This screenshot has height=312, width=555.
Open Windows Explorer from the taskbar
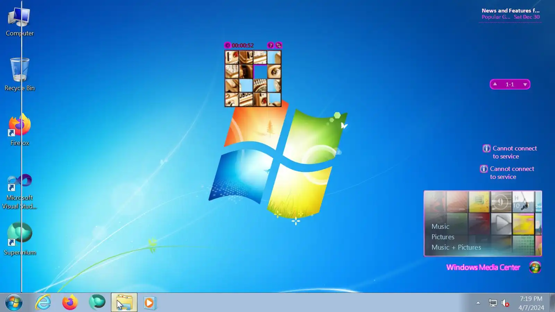tap(124, 302)
